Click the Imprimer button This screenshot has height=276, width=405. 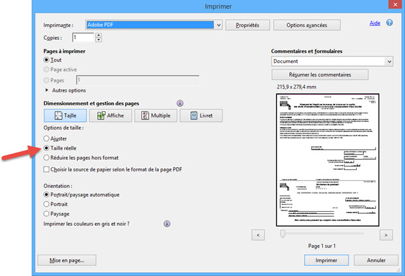[326, 260]
